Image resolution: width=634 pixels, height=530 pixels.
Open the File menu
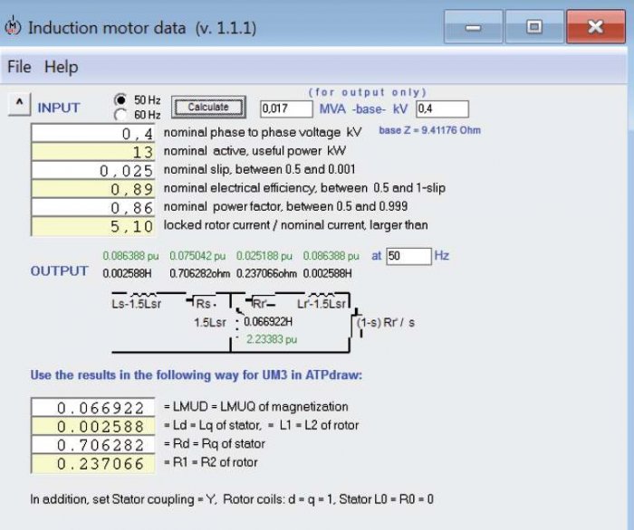tap(19, 67)
